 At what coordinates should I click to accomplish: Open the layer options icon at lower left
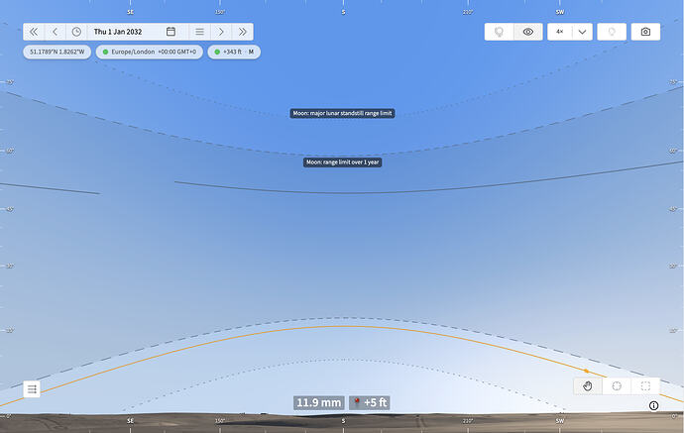coord(32,389)
